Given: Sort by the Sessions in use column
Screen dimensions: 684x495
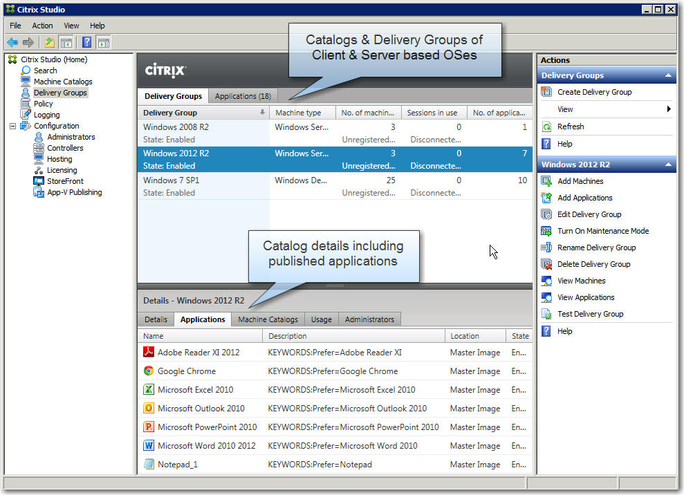Looking at the screenshot, I should click(434, 113).
